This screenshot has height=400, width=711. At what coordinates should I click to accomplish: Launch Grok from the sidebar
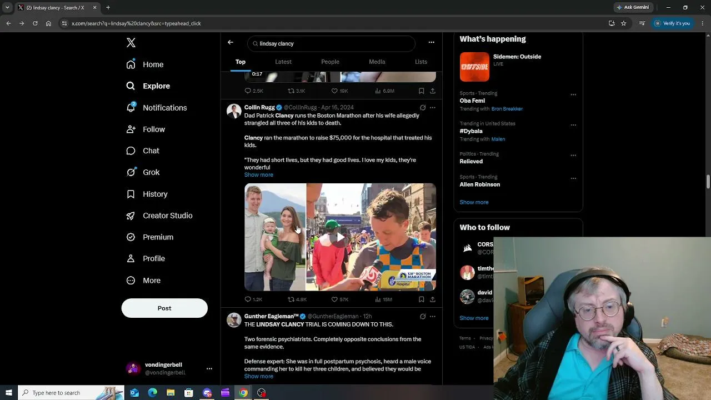(143, 172)
